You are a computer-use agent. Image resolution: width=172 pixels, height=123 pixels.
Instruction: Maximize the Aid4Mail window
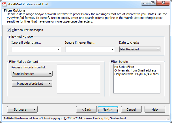pyautogui.click(x=153, y=3)
